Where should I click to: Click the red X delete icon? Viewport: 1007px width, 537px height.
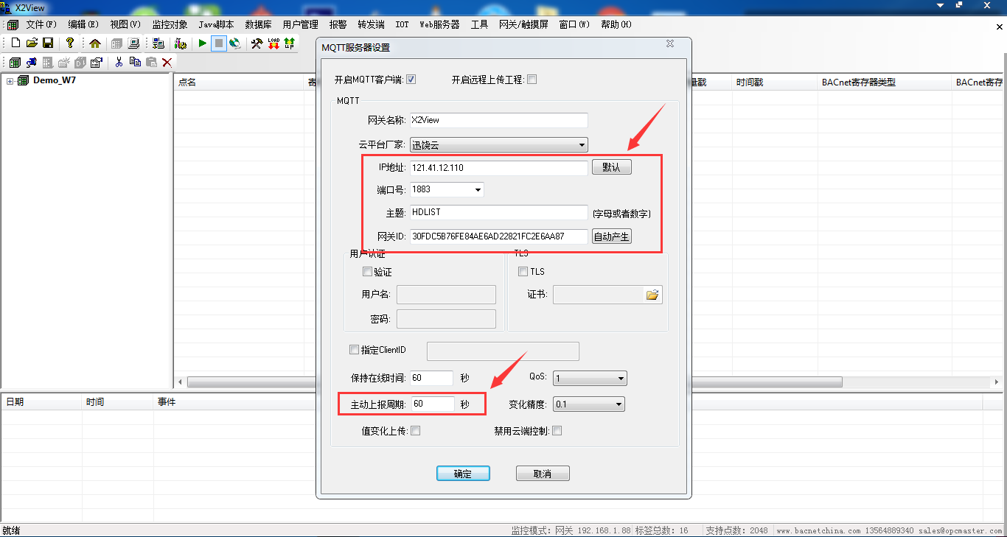pyautogui.click(x=167, y=63)
